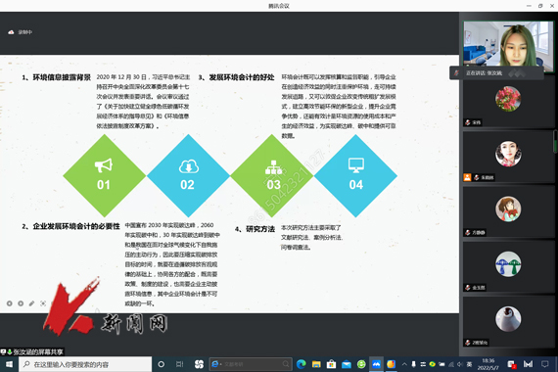
Task: Click the next slide arrow on slideshow
Action: (x=21, y=303)
